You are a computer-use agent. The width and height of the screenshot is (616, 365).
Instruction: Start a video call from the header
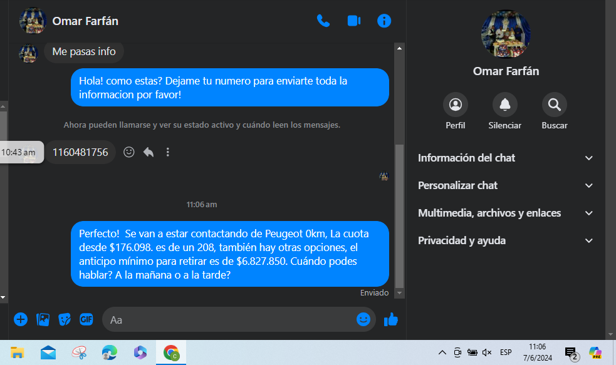pyautogui.click(x=354, y=21)
